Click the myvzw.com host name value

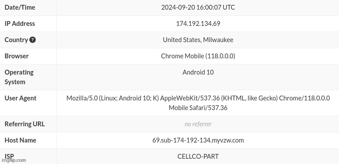click(198, 140)
